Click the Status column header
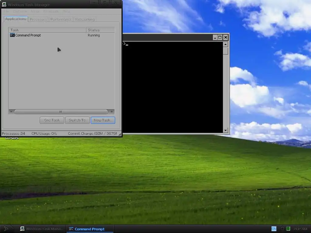The height and width of the screenshot is (233, 311). (100, 30)
